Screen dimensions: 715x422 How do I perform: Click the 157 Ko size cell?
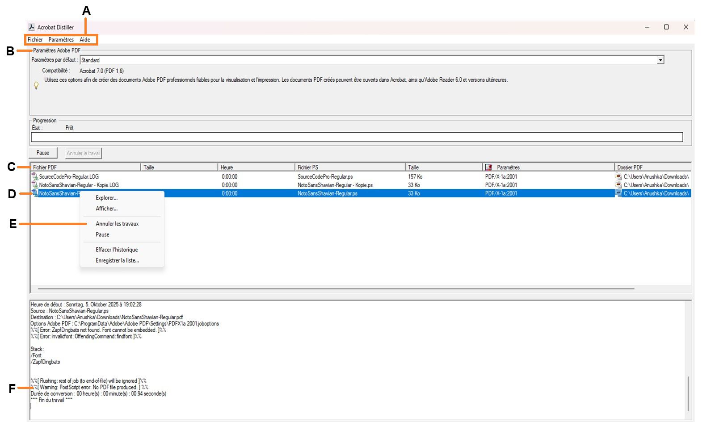pyautogui.click(x=415, y=177)
